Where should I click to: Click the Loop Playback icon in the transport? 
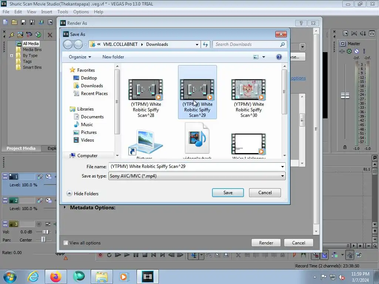[109, 255]
